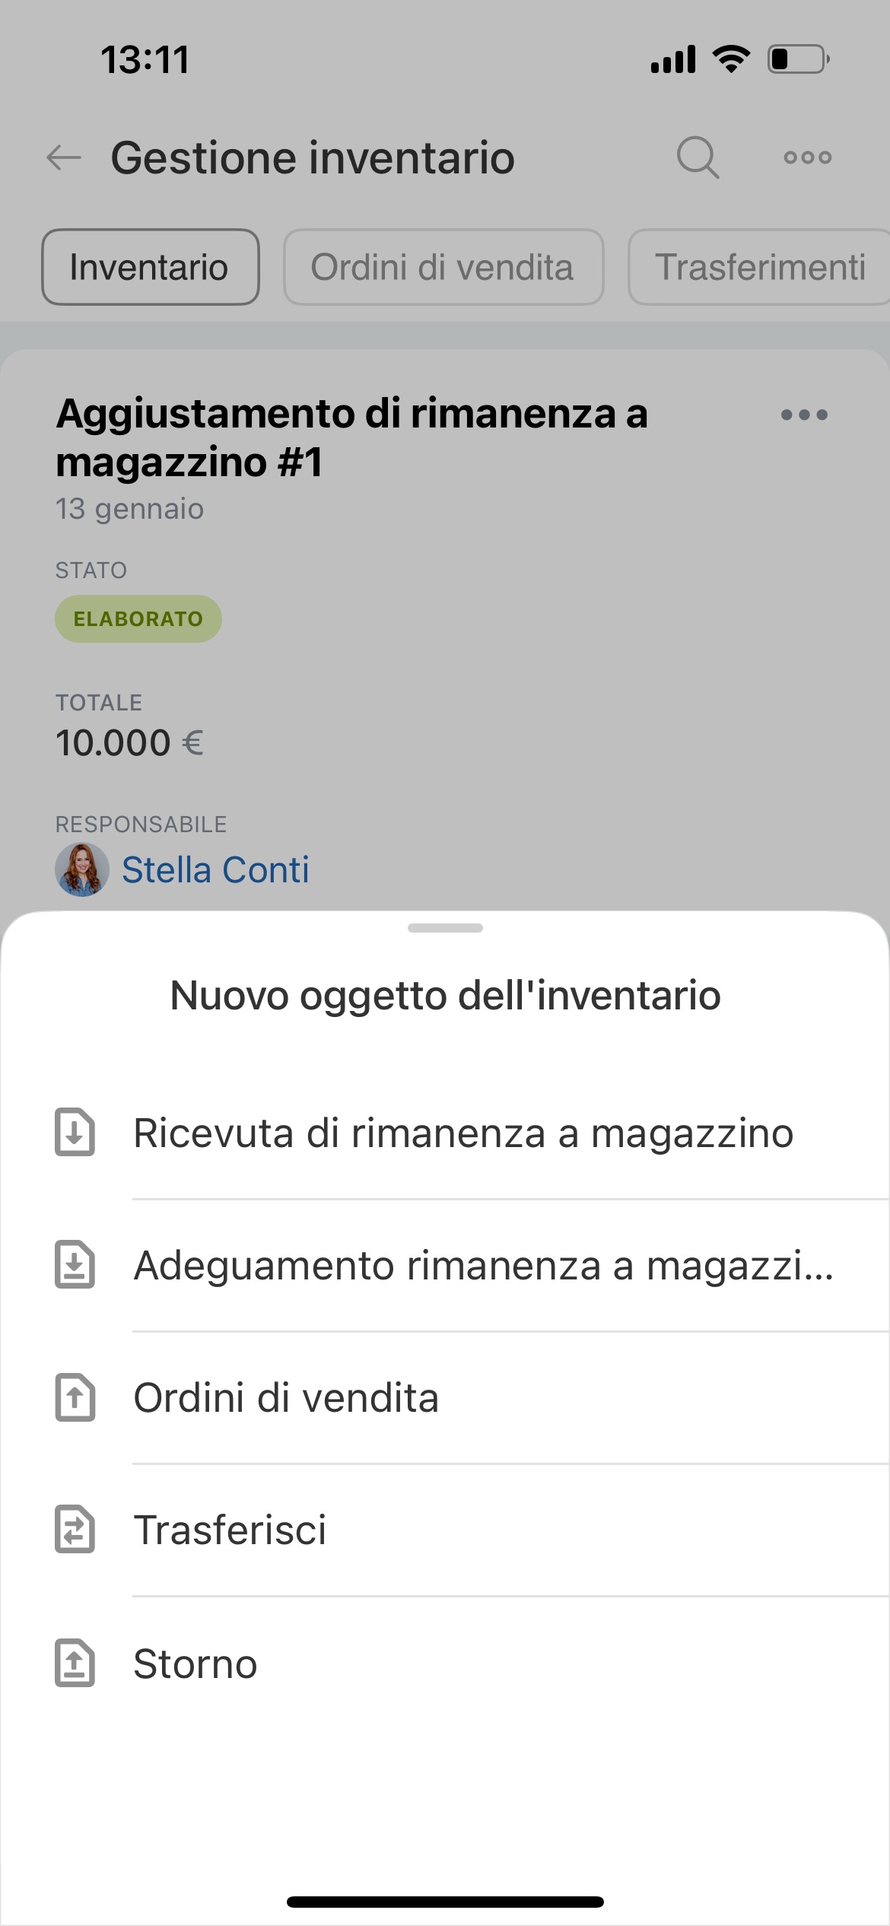Tap Stella Conti's avatar photo
Screen dimensions: 890x1926
(82, 869)
